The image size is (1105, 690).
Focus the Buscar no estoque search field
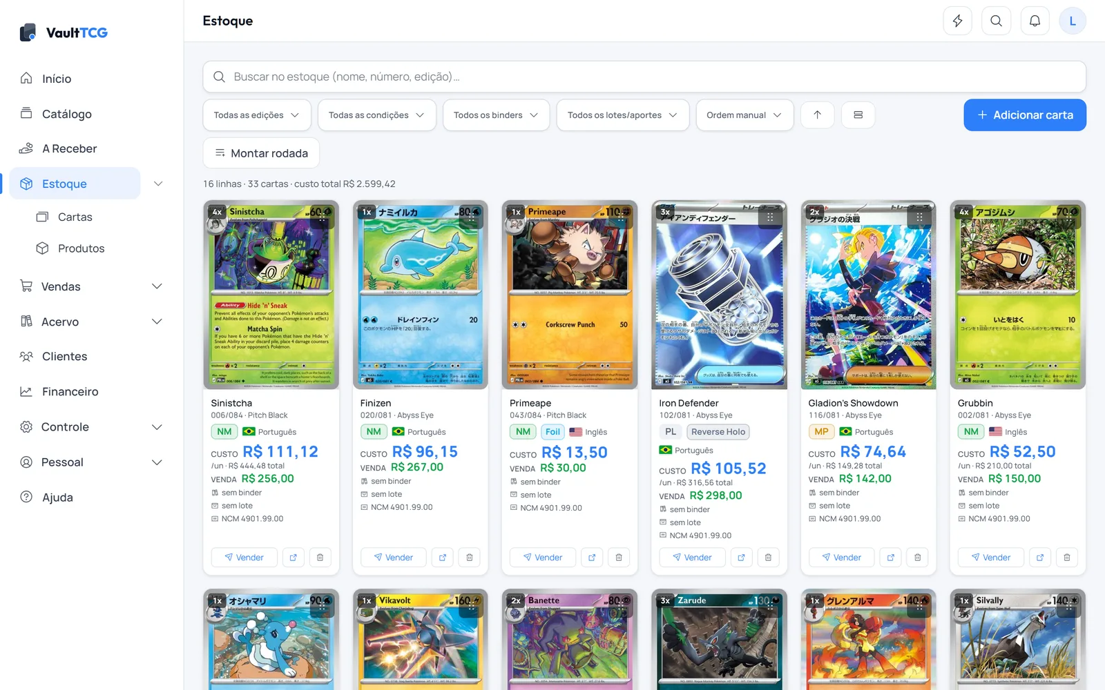pyautogui.click(x=644, y=77)
